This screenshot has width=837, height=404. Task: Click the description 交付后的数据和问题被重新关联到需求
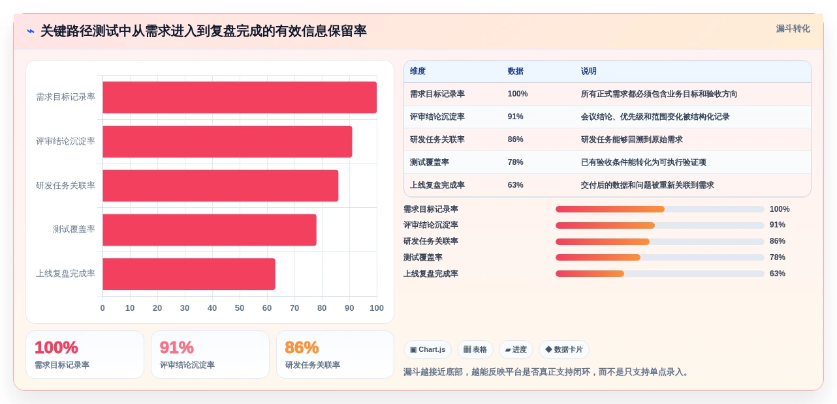click(648, 185)
